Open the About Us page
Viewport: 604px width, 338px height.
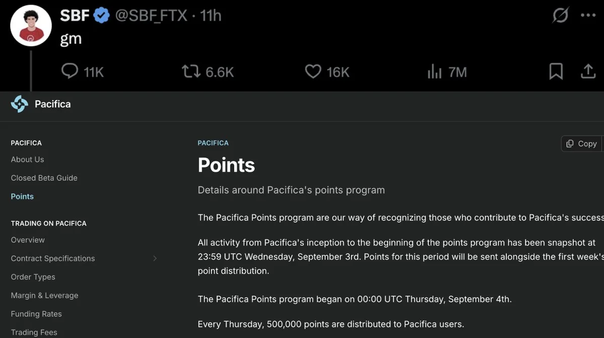pyautogui.click(x=27, y=159)
